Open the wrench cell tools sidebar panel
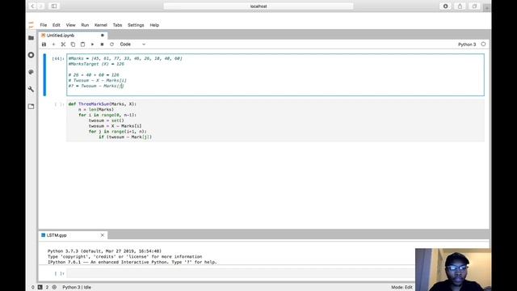 [31, 90]
